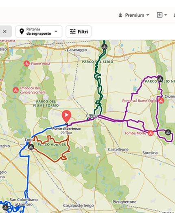Click the Premium tree icon
The image size is (175, 213).
(120, 15)
